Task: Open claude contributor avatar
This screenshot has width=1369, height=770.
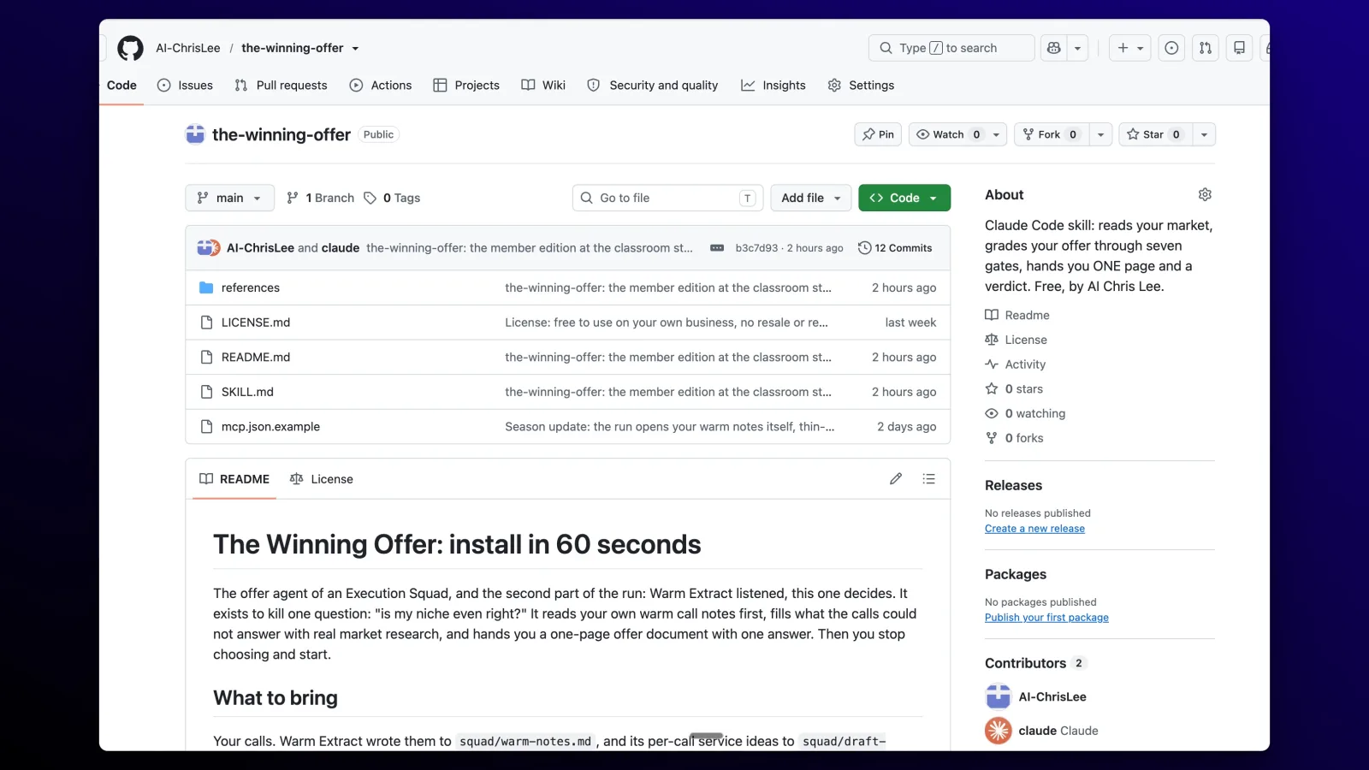Action: 999,731
